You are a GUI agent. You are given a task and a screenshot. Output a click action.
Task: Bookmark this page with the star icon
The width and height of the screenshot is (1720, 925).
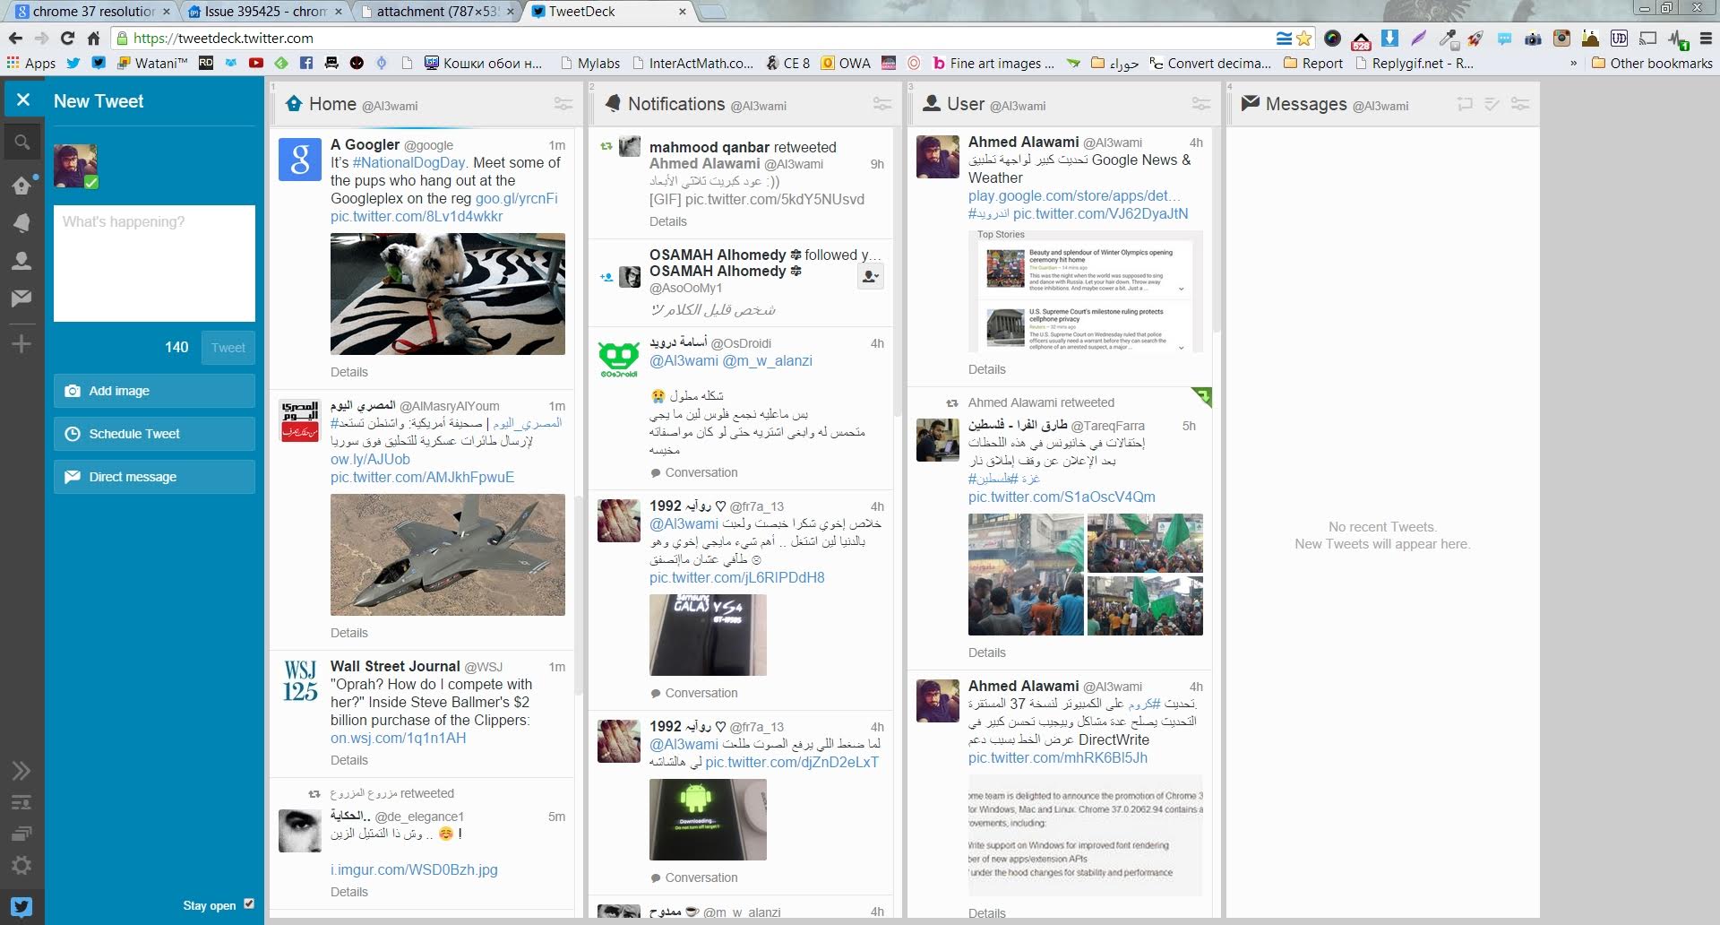coord(1304,39)
